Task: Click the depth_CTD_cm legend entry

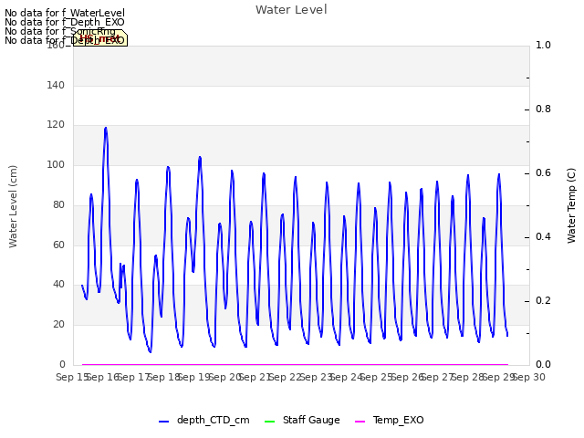Action: click(x=204, y=420)
